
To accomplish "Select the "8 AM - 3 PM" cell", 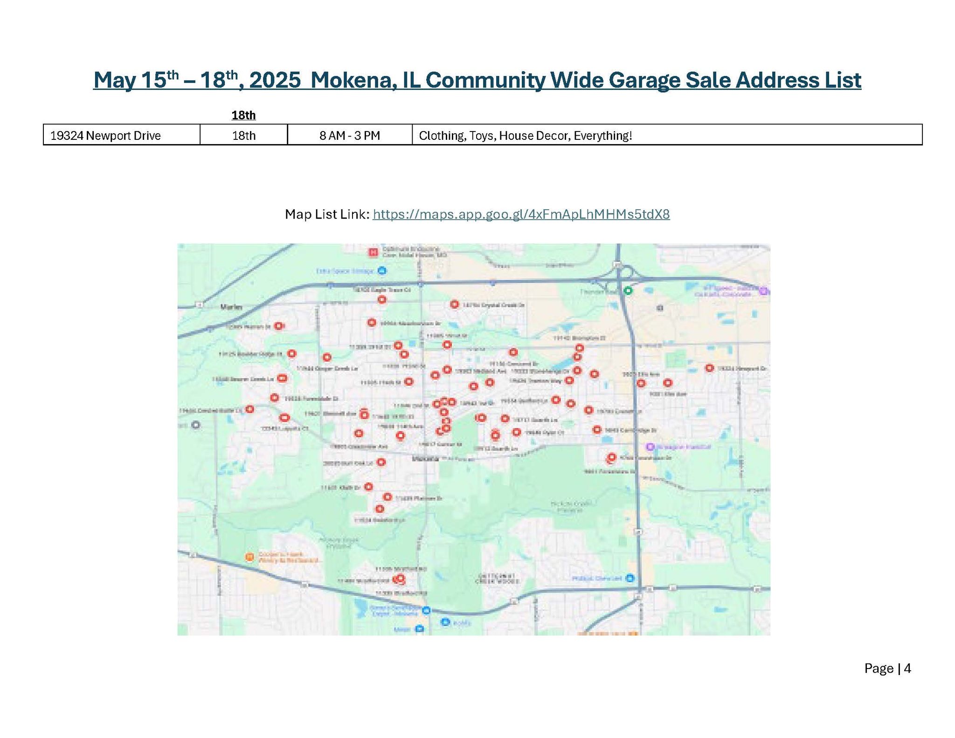I will [350, 135].
